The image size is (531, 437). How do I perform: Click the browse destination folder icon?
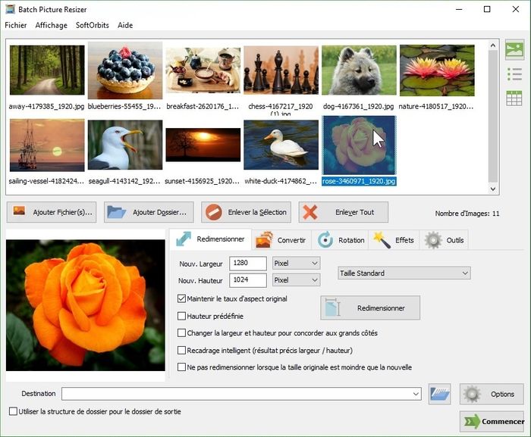[440, 394]
